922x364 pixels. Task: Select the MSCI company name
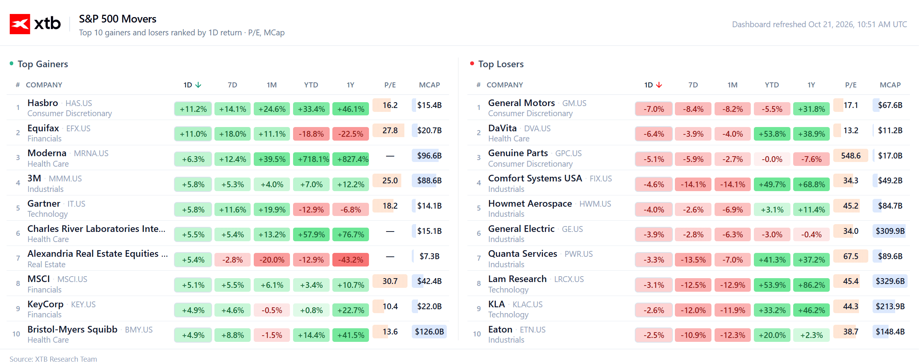[39, 279]
